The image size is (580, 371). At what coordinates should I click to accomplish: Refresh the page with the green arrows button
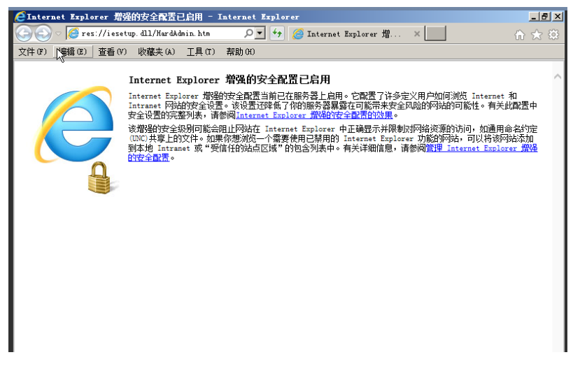click(x=277, y=34)
